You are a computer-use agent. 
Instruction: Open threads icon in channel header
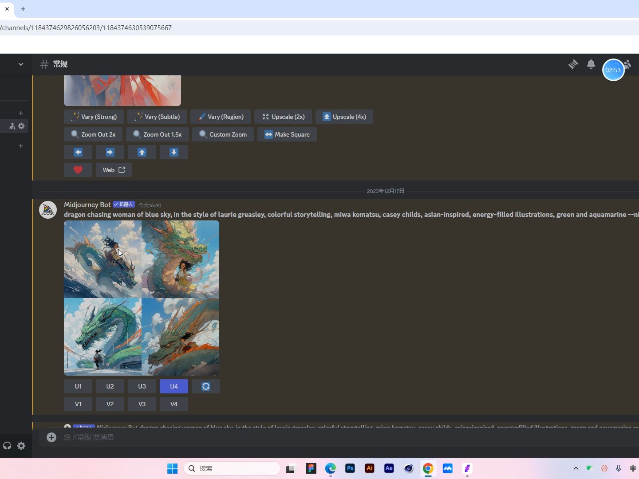pyautogui.click(x=573, y=64)
